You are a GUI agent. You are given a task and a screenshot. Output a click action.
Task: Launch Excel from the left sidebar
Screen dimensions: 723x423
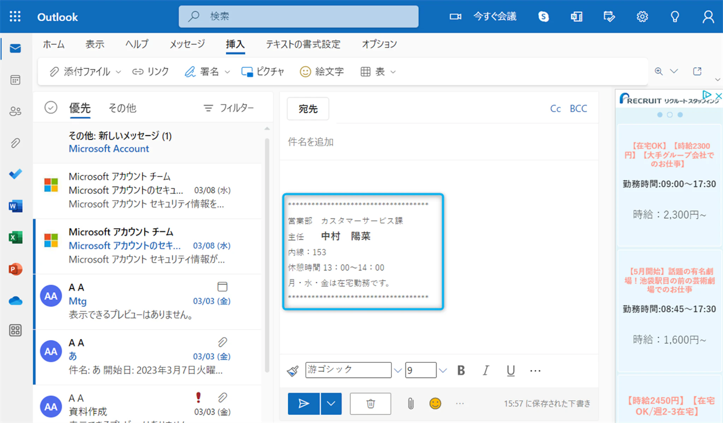15,238
